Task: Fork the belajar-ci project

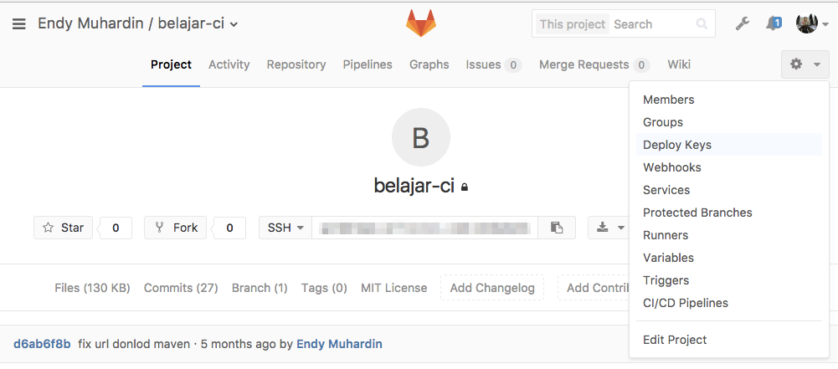Action: pos(175,228)
